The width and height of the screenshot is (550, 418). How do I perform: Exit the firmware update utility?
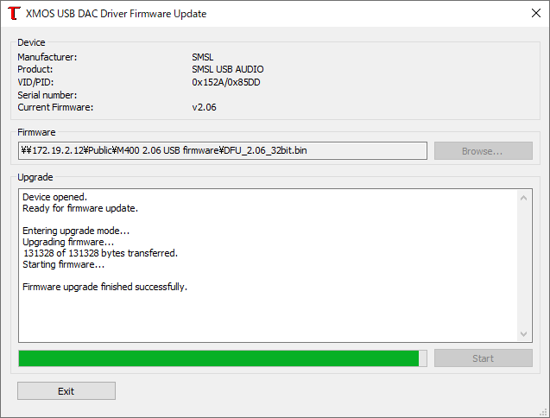(x=66, y=391)
